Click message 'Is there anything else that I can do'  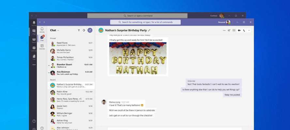click(x=211, y=90)
